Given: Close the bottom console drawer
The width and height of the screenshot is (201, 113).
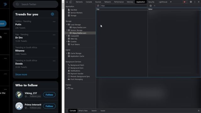Looking at the screenshot, I should coord(198,111).
